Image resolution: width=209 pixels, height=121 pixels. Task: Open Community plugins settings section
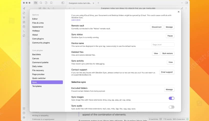coord(41,43)
